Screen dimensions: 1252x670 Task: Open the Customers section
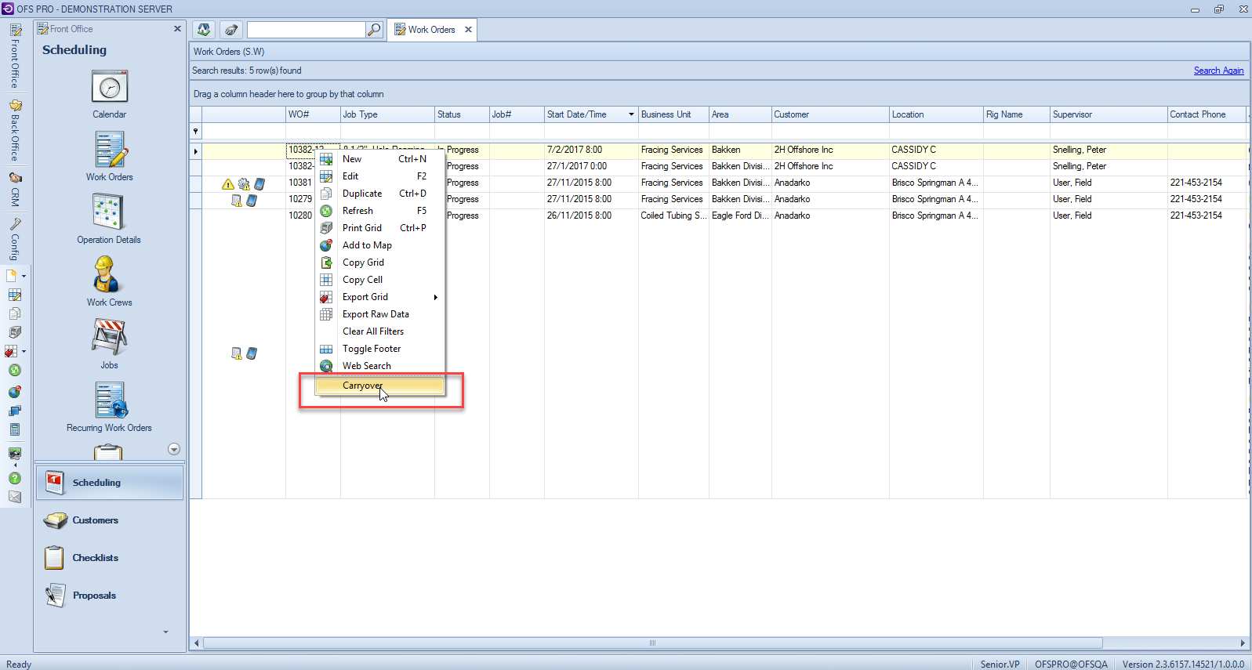[x=110, y=520]
